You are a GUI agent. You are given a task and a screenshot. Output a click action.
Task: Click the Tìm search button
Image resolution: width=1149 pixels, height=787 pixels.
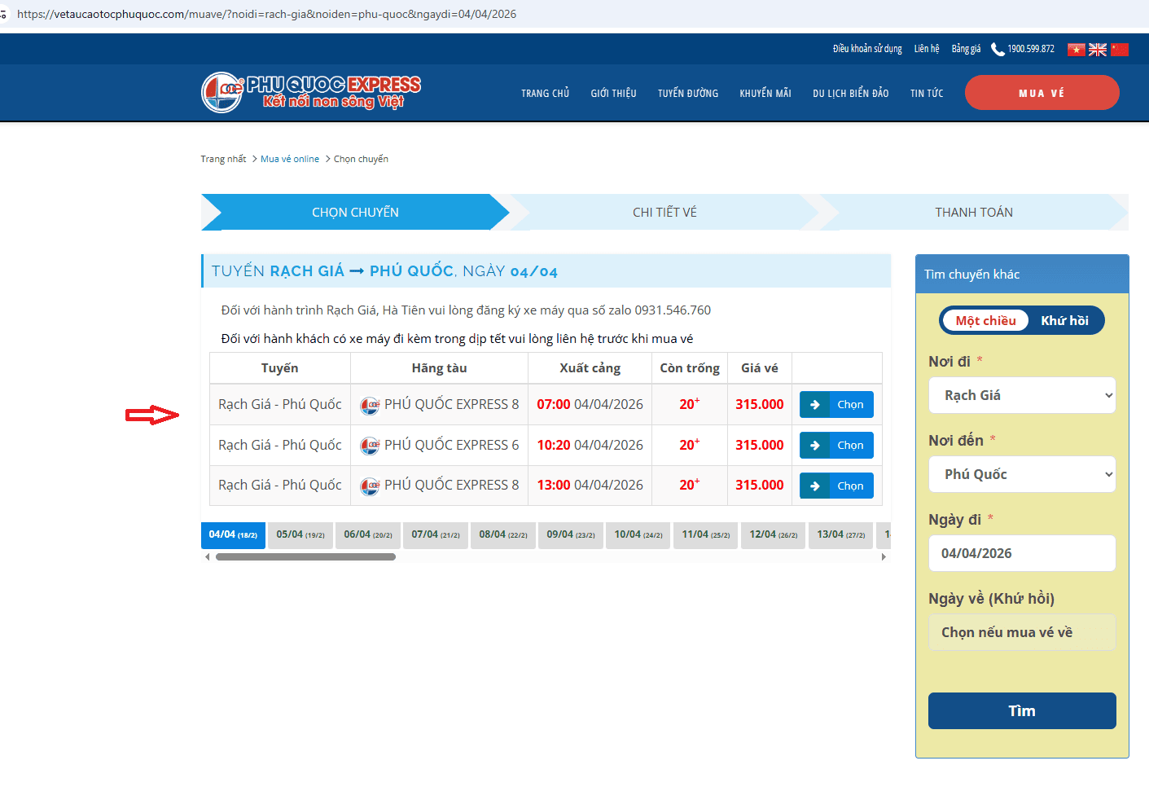tap(1021, 710)
